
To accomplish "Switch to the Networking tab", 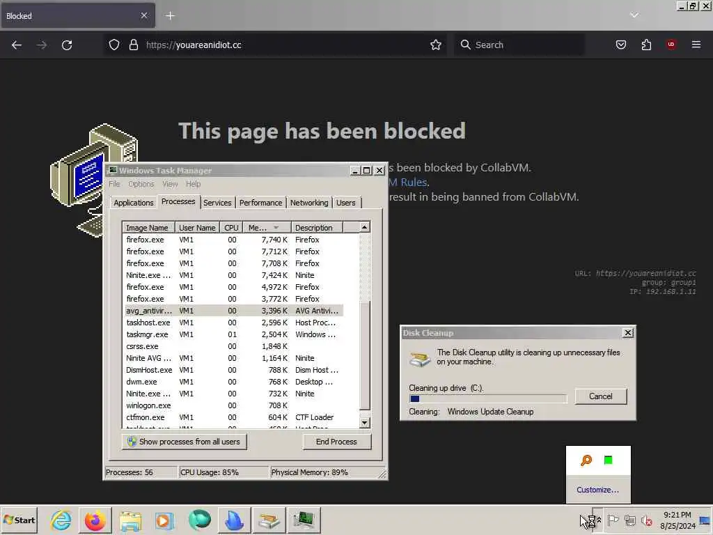I will coord(309,203).
